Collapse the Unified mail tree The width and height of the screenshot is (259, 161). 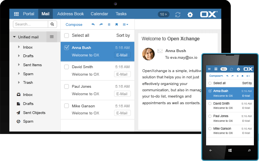(x=14, y=37)
